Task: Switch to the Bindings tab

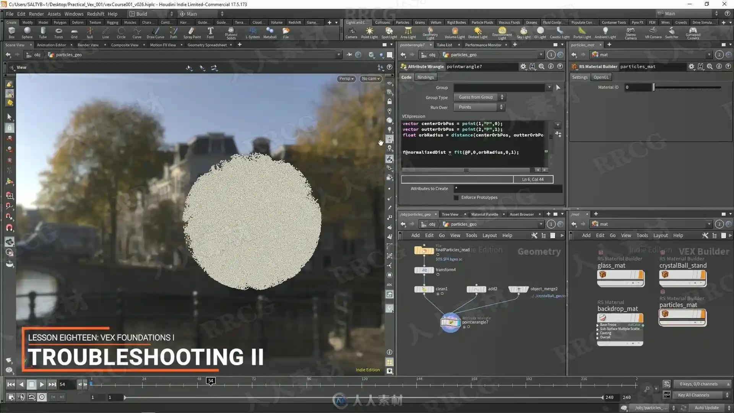Action: (x=425, y=77)
